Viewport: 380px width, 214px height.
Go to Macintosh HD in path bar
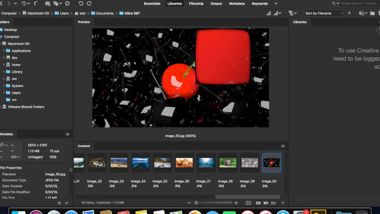36,14
